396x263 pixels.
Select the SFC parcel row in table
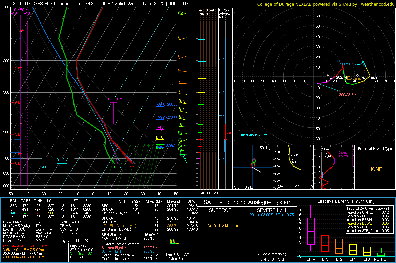pyautogui.click(x=51, y=206)
